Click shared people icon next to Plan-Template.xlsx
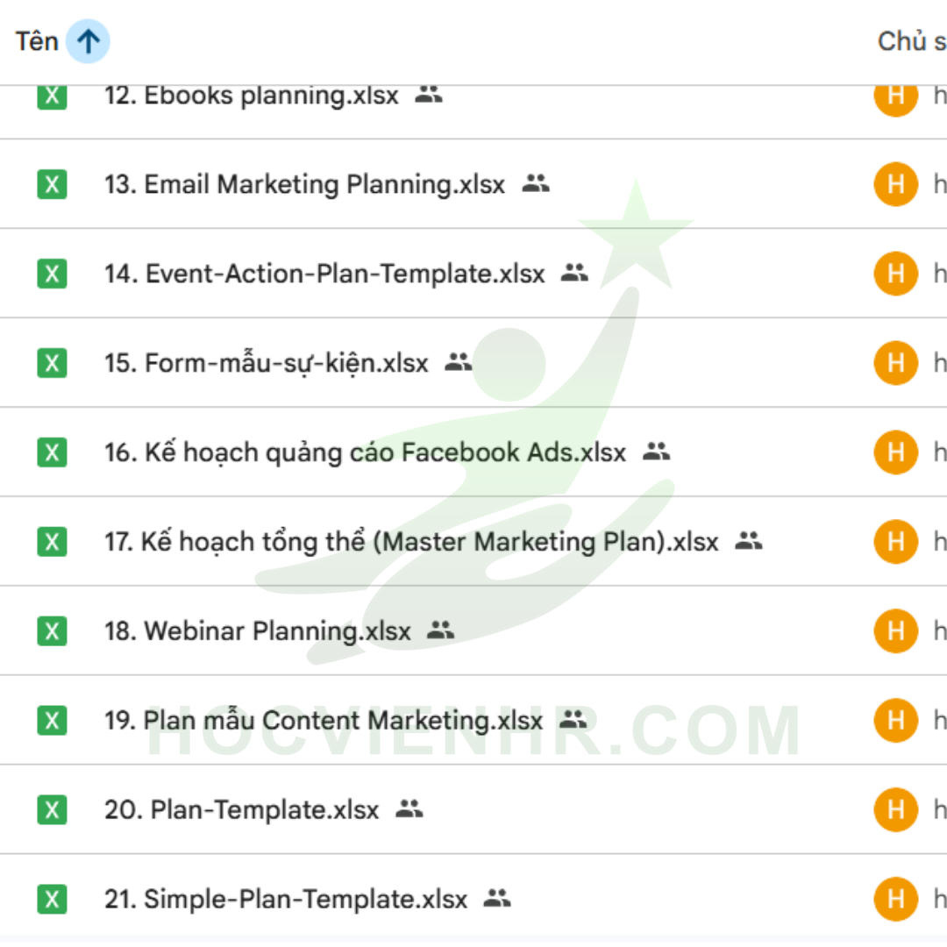Screen dimensions: 947x947 click(x=409, y=809)
